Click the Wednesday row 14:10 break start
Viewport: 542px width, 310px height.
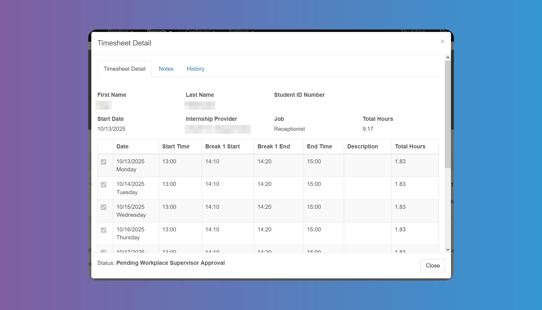(212, 207)
